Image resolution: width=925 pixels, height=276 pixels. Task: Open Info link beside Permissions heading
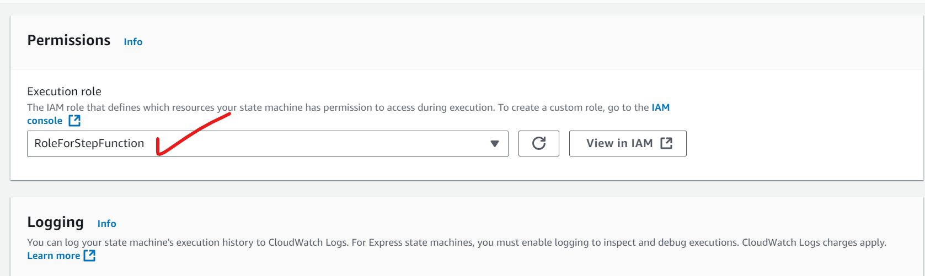click(133, 42)
